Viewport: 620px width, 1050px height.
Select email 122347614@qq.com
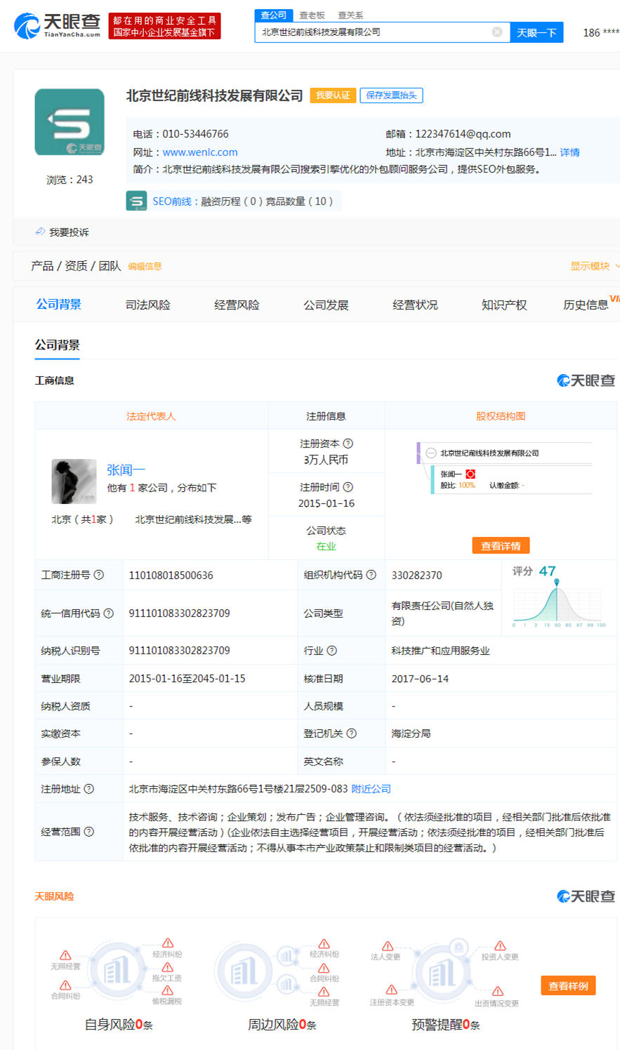tap(463, 134)
